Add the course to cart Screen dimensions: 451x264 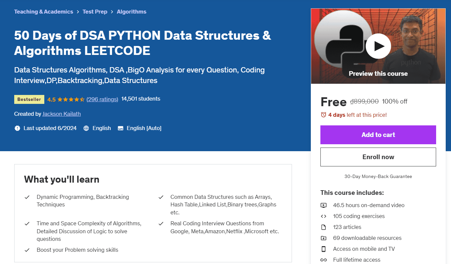pos(378,135)
